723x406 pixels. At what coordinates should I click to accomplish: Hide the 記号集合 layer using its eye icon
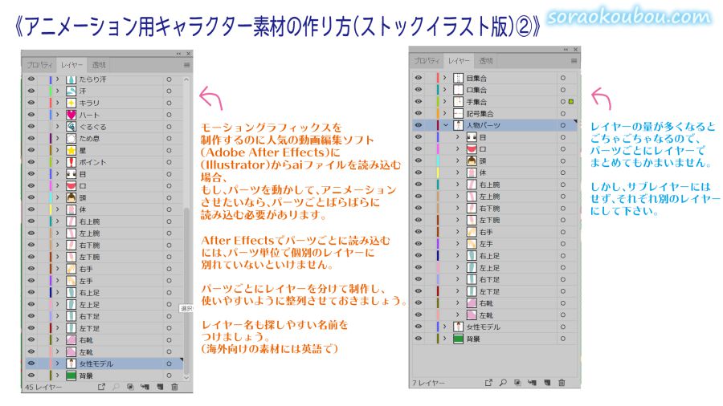click(418, 114)
